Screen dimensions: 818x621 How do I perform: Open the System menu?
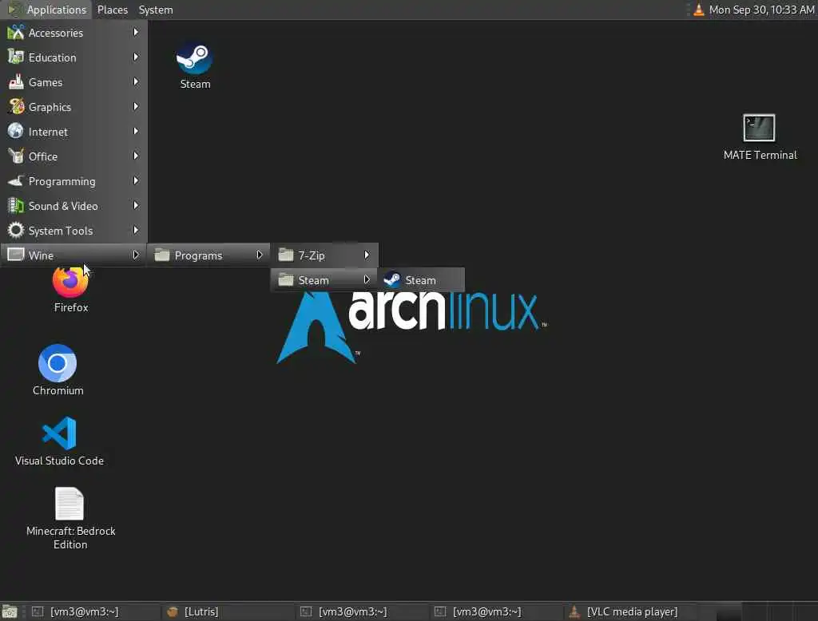coord(156,10)
